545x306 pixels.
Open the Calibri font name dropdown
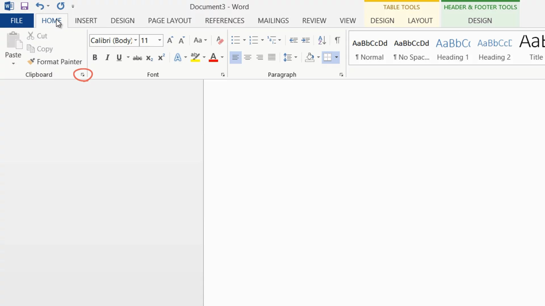[136, 41]
